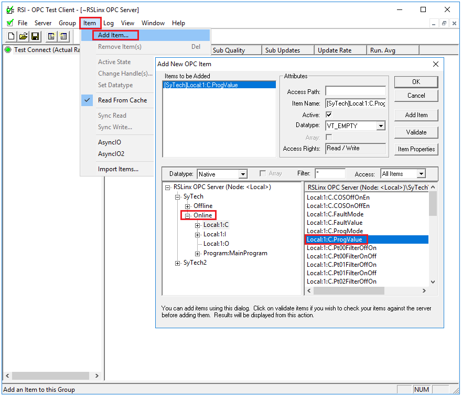Select Local:1:C.FaultMode in the tag list
Image resolution: width=462 pixels, height=396 pixels.
click(335, 214)
